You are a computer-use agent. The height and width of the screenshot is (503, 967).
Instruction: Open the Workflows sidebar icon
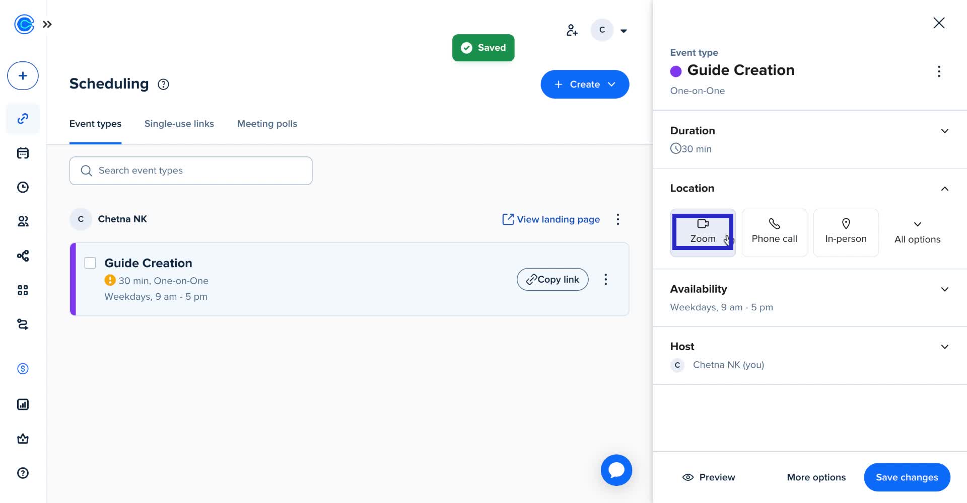coord(23,256)
